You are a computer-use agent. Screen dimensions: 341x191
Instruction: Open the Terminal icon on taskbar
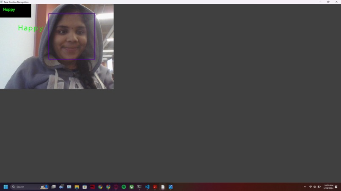tap(139, 187)
